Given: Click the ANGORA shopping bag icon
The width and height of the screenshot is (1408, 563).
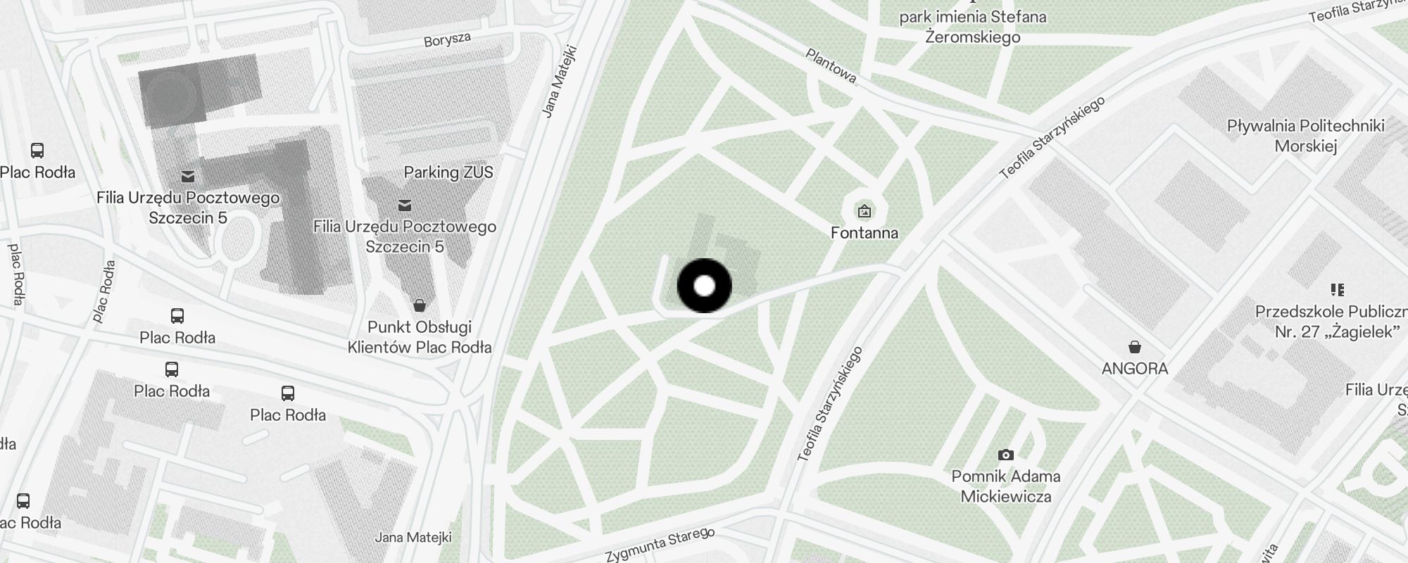Looking at the screenshot, I should (x=1134, y=347).
